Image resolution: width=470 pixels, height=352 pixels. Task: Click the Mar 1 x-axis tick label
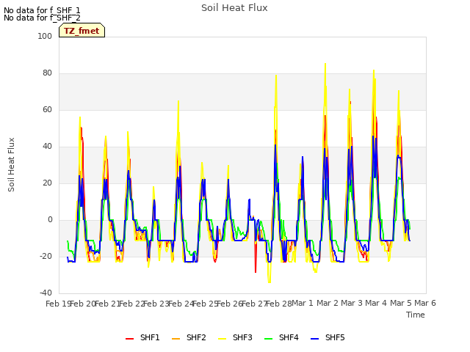coord(303,303)
